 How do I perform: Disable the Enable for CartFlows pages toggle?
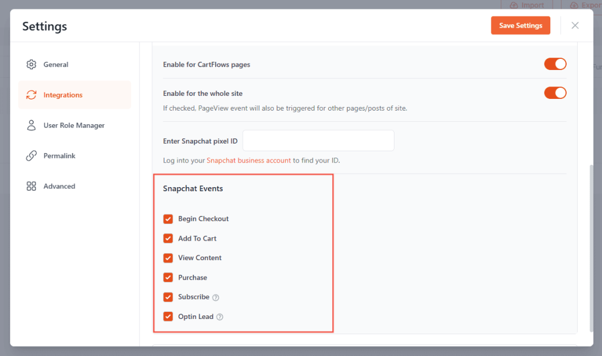click(555, 64)
